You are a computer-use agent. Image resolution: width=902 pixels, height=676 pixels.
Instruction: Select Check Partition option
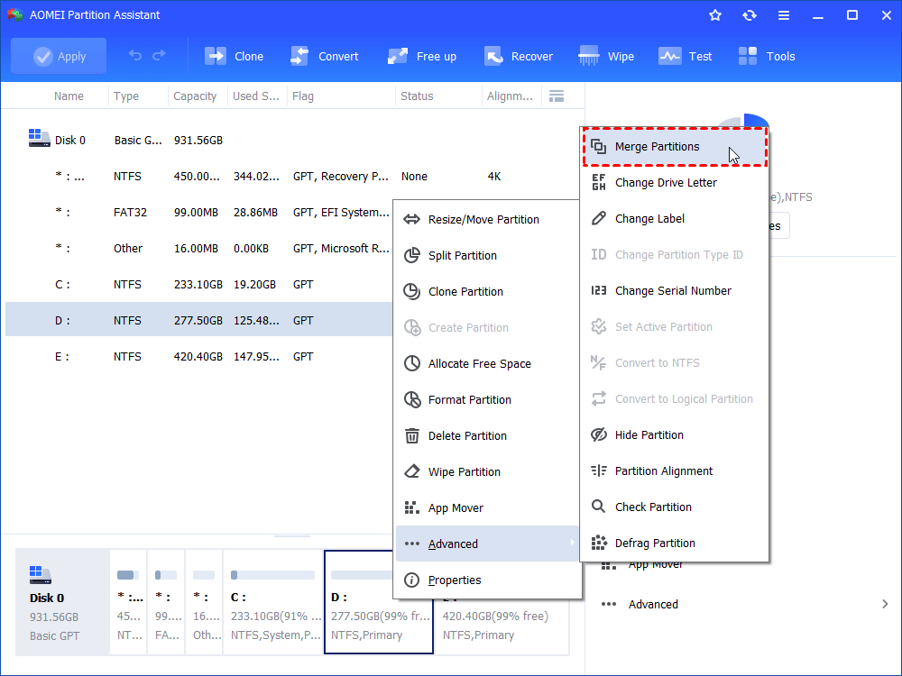click(x=675, y=507)
